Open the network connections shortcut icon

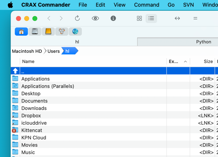62,31
